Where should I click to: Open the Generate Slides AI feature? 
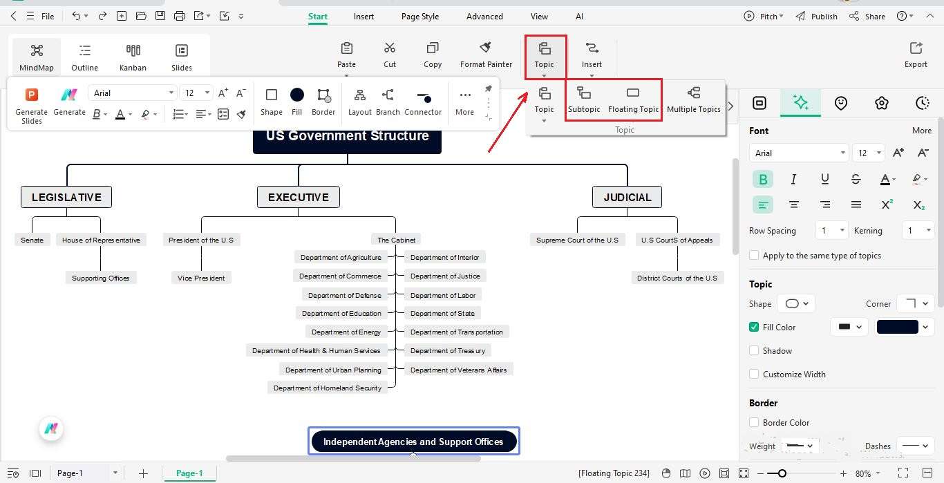30,104
